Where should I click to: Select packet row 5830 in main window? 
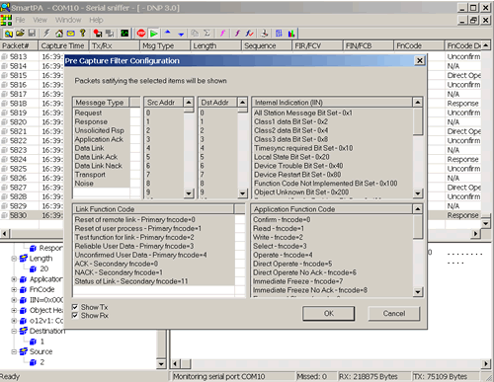click(x=32, y=215)
